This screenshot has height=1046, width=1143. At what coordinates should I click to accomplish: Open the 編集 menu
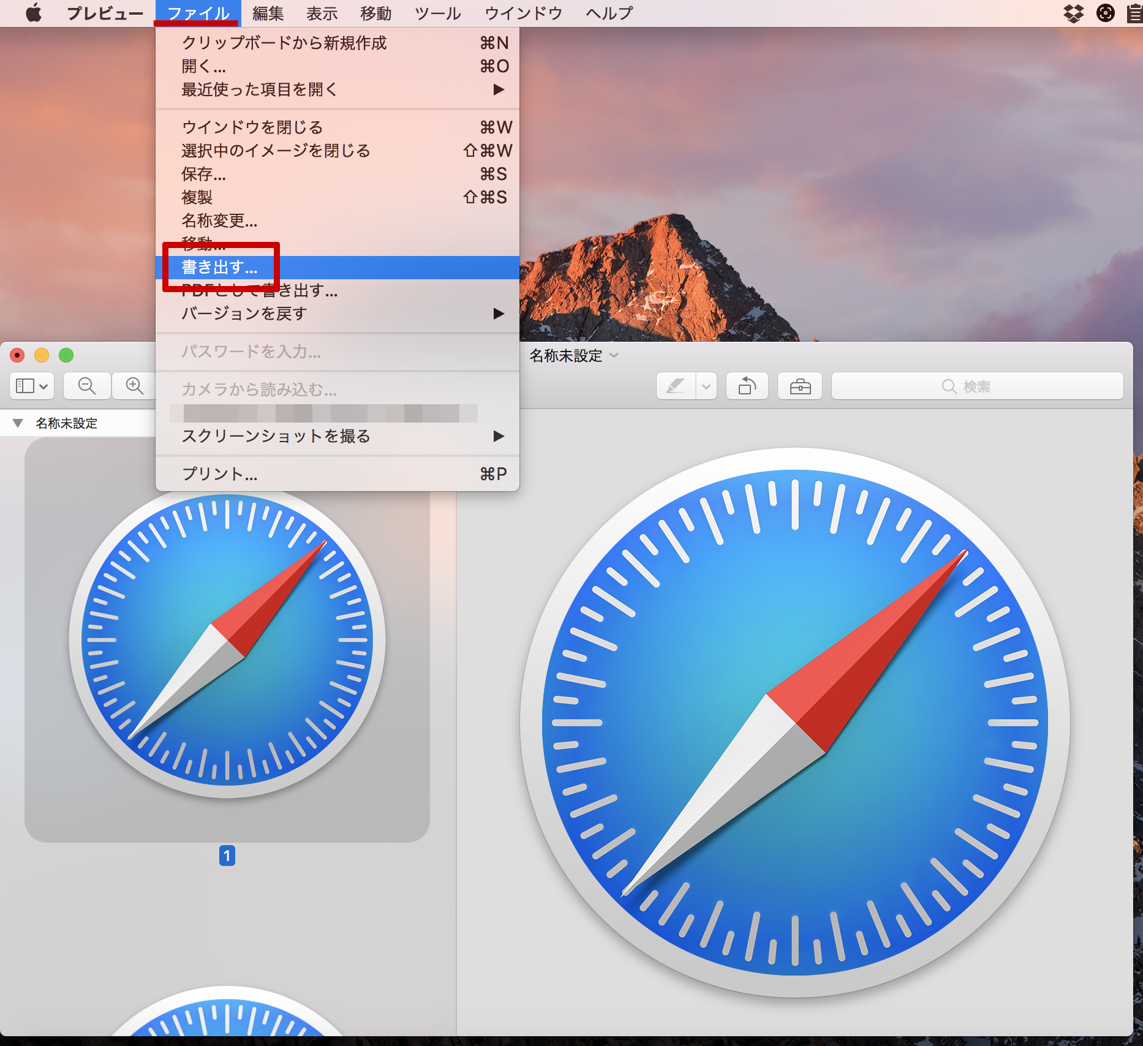(268, 13)
